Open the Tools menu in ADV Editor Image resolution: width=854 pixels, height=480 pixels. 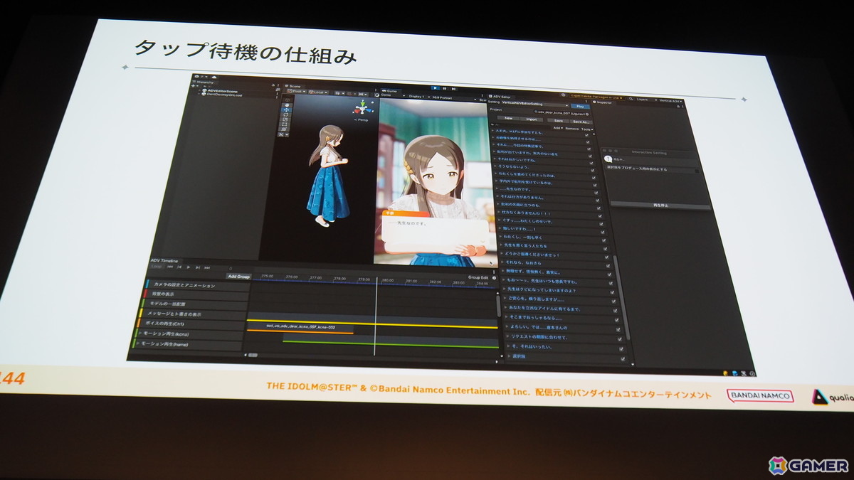pyautogui.click(x=587, y=129)
